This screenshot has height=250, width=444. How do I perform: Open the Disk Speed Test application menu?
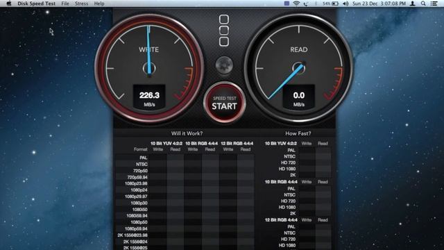pos(37,3)
